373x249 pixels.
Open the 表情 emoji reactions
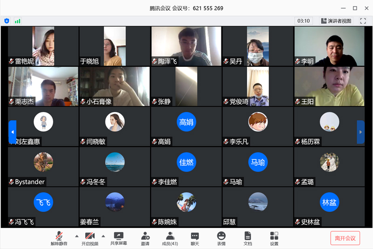pyautogui.click(x=221, y=238)
